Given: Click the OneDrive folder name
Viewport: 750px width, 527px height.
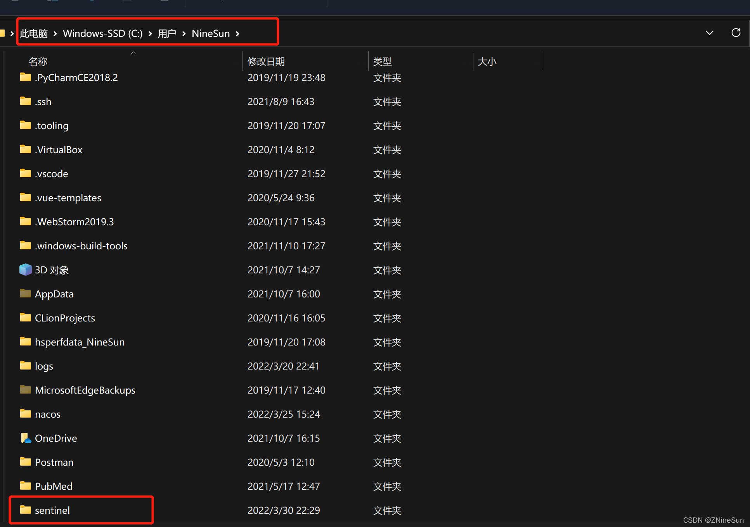Looking at the screenshot, I should 56,438.
